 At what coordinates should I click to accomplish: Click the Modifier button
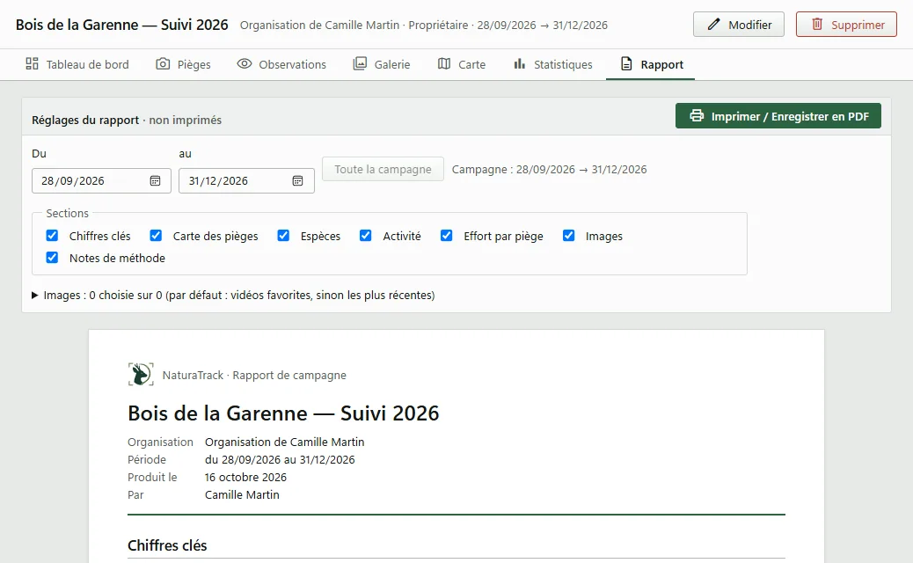738,25
